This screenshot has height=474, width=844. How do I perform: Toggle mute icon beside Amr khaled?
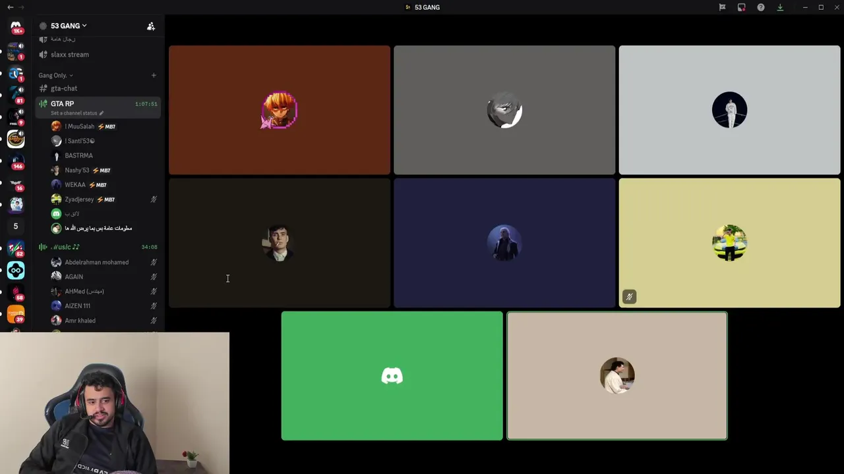154,321
